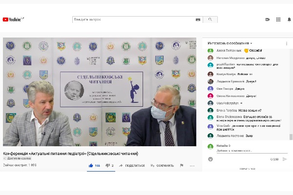
Task: Click the Elena Shakmazova chat name
Action: (229, 117)
